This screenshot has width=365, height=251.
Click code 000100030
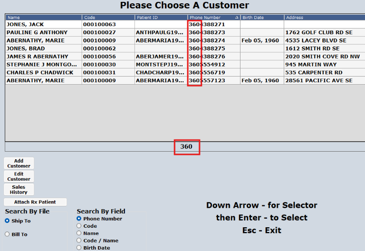[x=99, y=65]
